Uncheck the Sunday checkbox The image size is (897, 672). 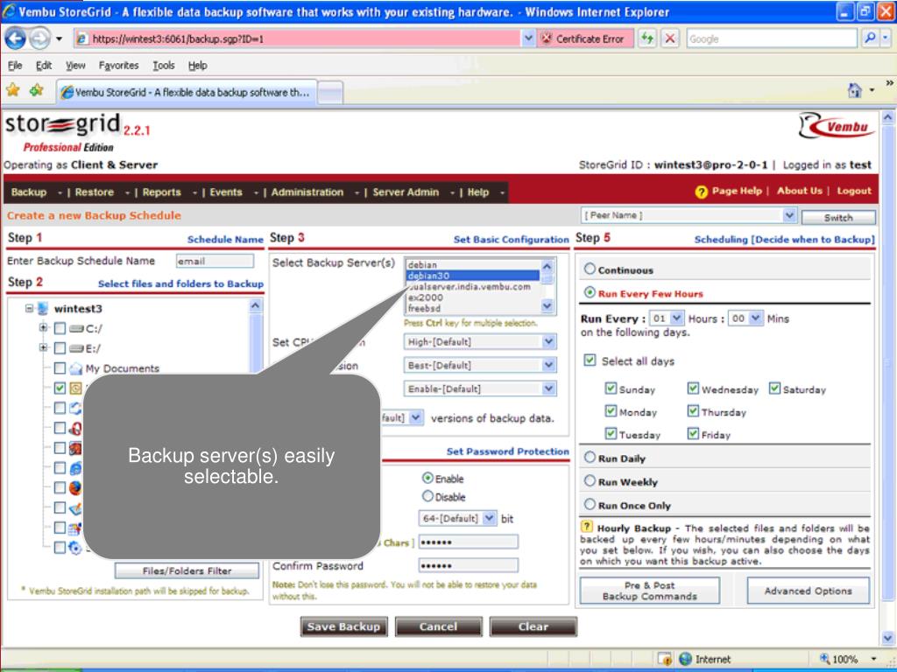point(611,388)
